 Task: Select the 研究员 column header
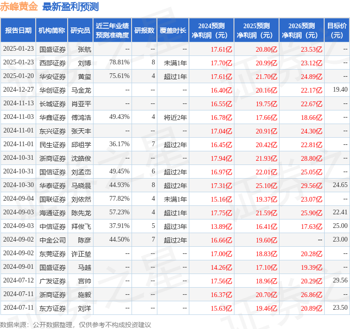click(80, 31)
